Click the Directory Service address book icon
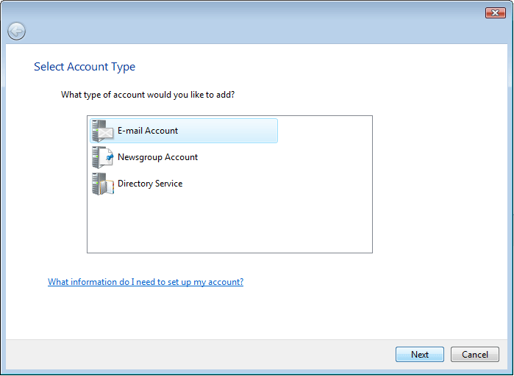 tap(103, 184)
